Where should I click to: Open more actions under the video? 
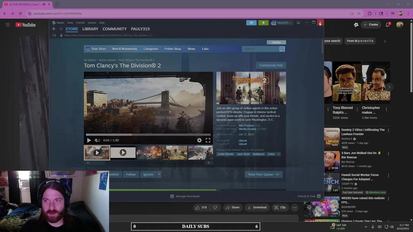click(295, 208)
